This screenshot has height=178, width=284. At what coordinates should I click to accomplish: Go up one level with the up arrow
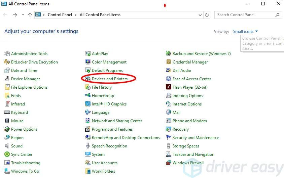(30, 15)
